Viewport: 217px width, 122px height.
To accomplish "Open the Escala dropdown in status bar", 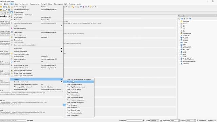I will (158, 121).
